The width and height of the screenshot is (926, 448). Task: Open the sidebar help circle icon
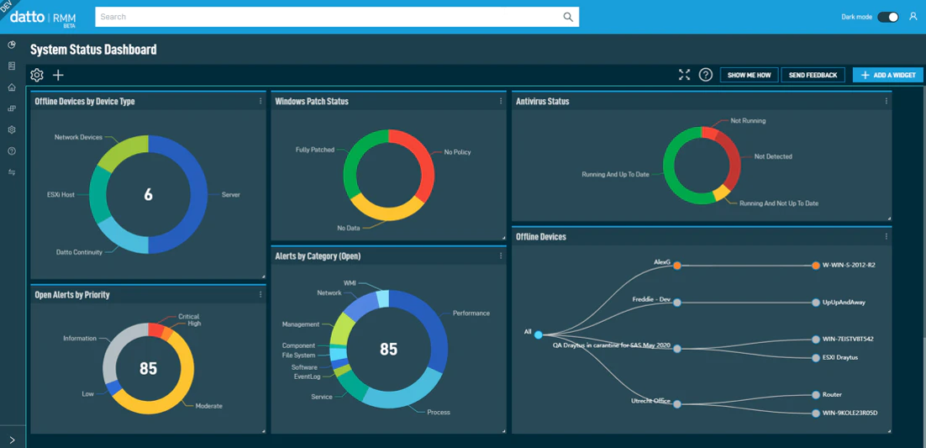pyautogui.click(x=12, y=151)
